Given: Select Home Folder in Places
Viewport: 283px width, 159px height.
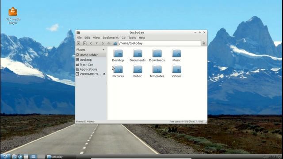Looking at the screenshot, I should click(x=91, y=55).
